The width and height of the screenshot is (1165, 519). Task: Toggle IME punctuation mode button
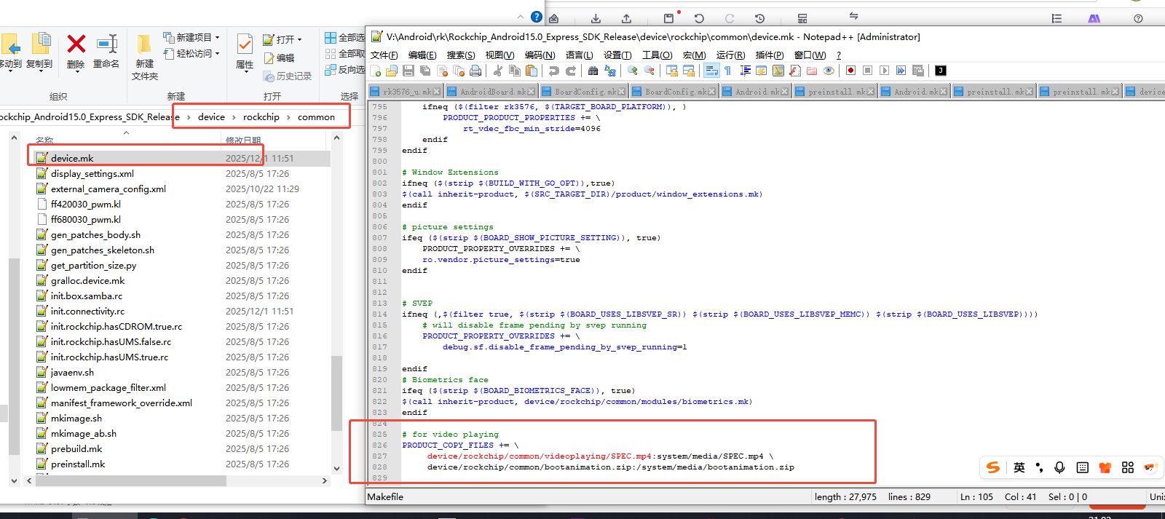click(1039, 467)
